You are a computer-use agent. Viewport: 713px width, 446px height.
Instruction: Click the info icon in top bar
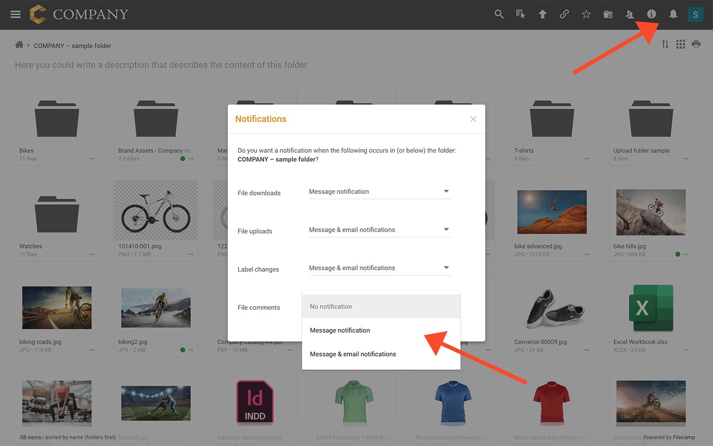coord(651,14)
